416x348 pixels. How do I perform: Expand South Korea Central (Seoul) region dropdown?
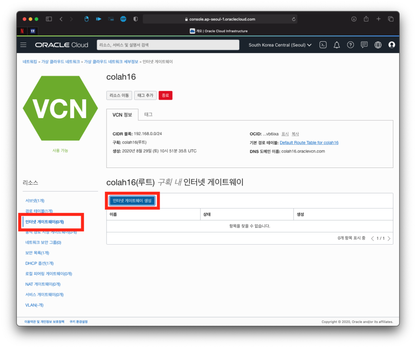(280, 45)
